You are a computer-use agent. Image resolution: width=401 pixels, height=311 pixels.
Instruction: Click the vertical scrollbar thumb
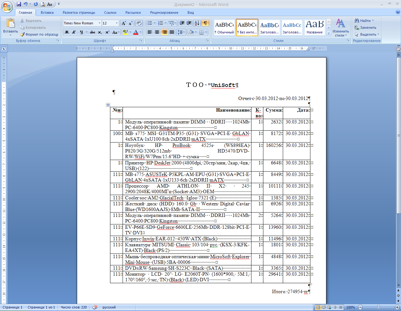coord(398,135)
